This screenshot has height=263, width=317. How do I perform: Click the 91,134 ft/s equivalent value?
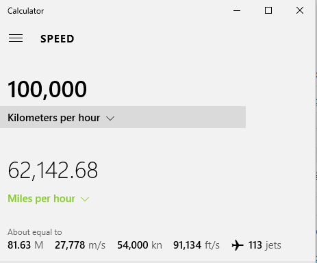(x=196, y=245)
